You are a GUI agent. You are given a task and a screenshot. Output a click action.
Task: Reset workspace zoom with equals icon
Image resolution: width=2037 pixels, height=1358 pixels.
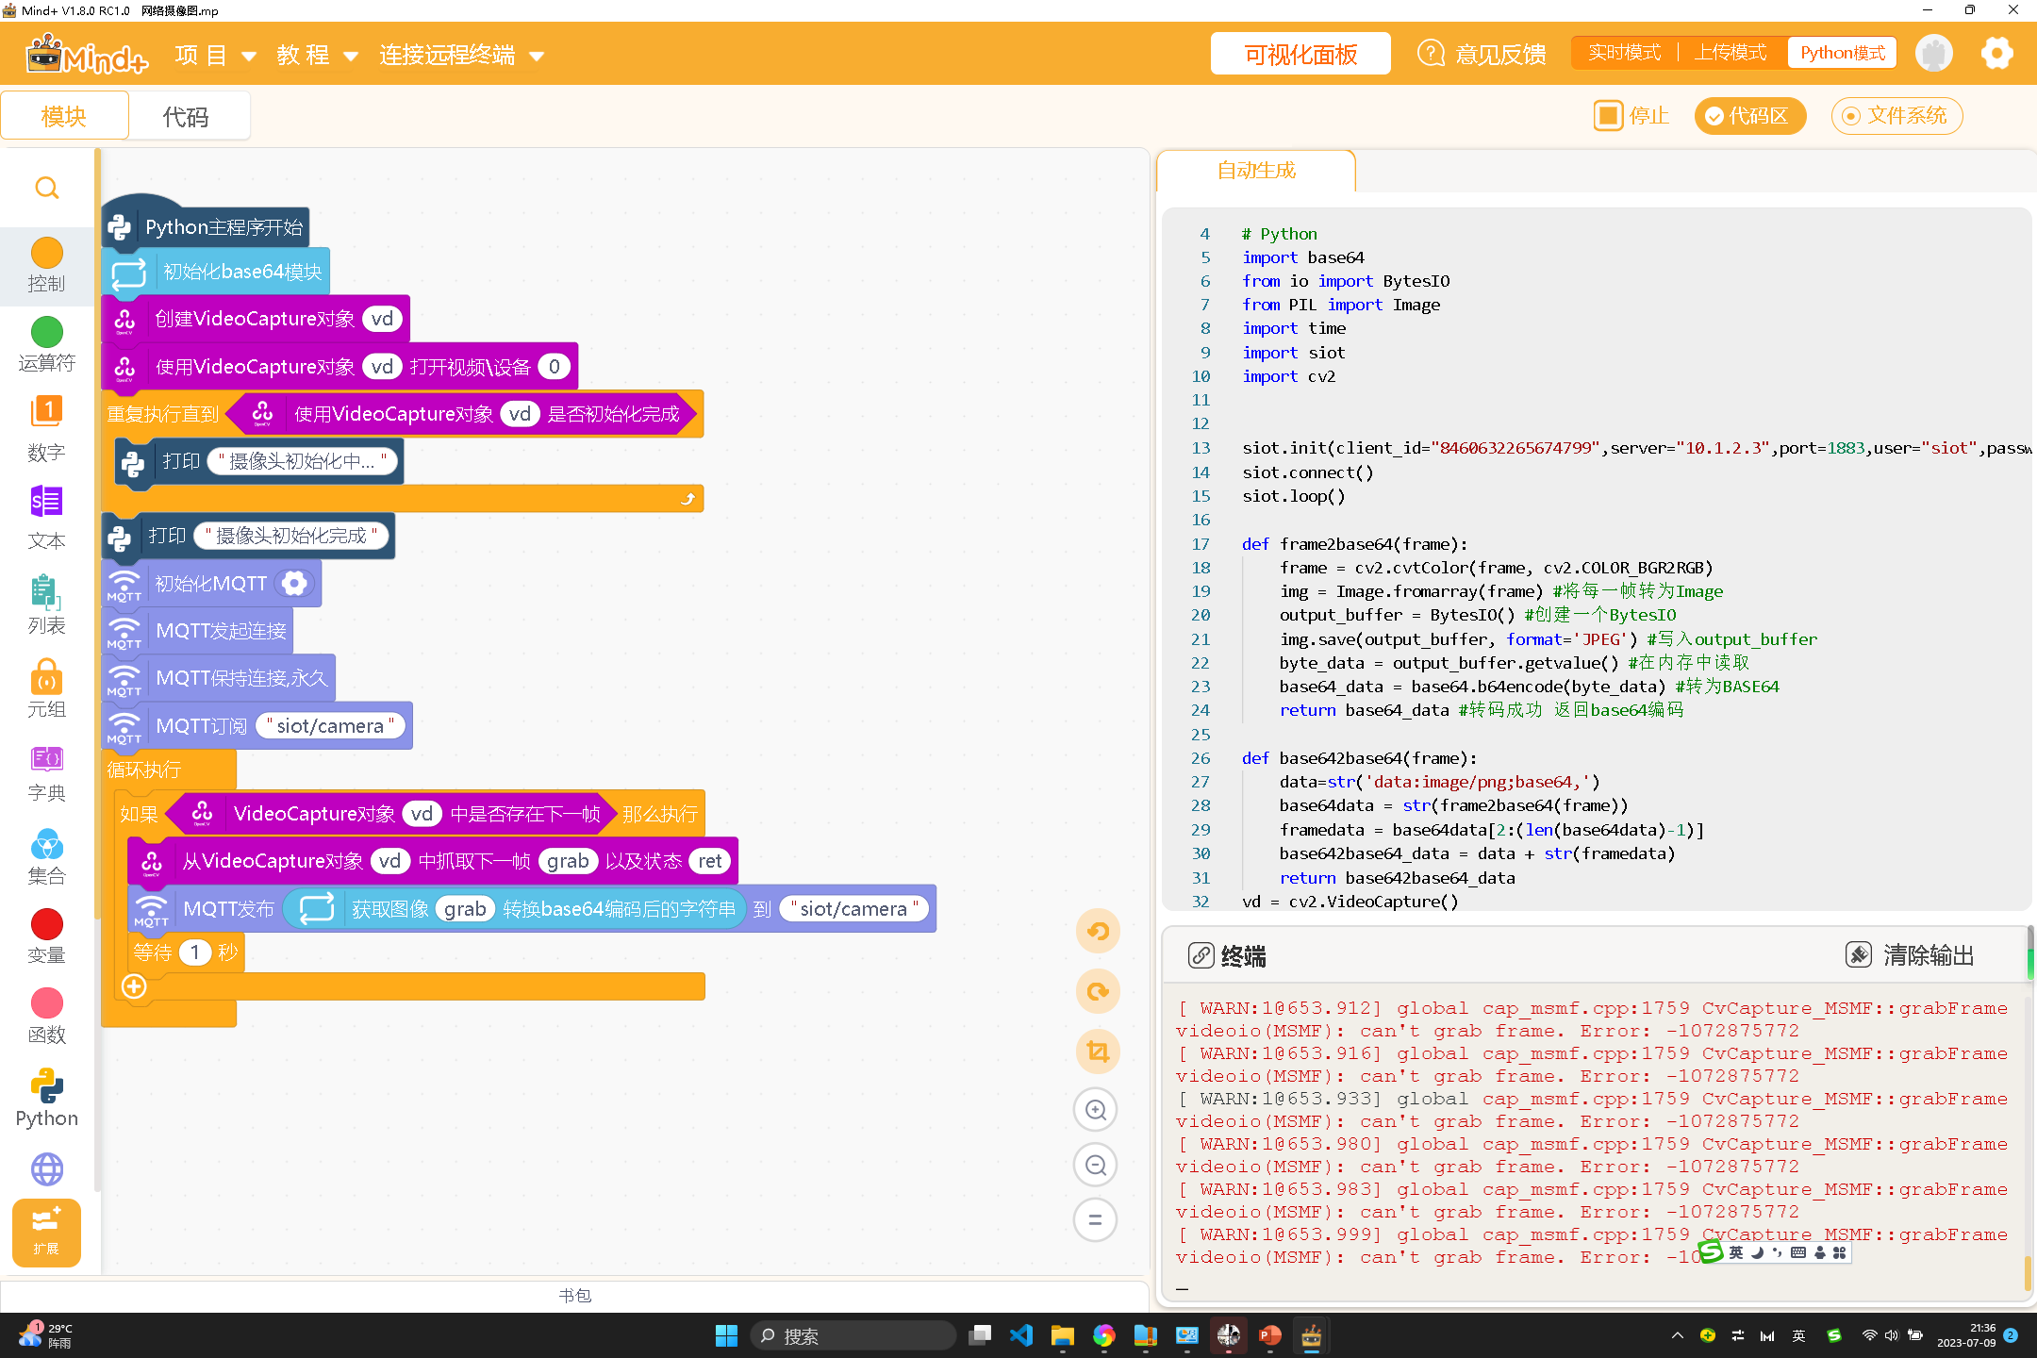click(x=1095, y=1219)
